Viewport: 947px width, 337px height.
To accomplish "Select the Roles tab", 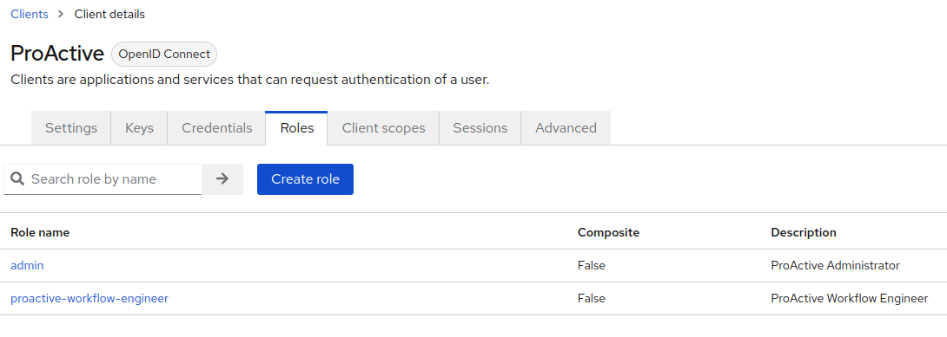I will click(296, 128).
